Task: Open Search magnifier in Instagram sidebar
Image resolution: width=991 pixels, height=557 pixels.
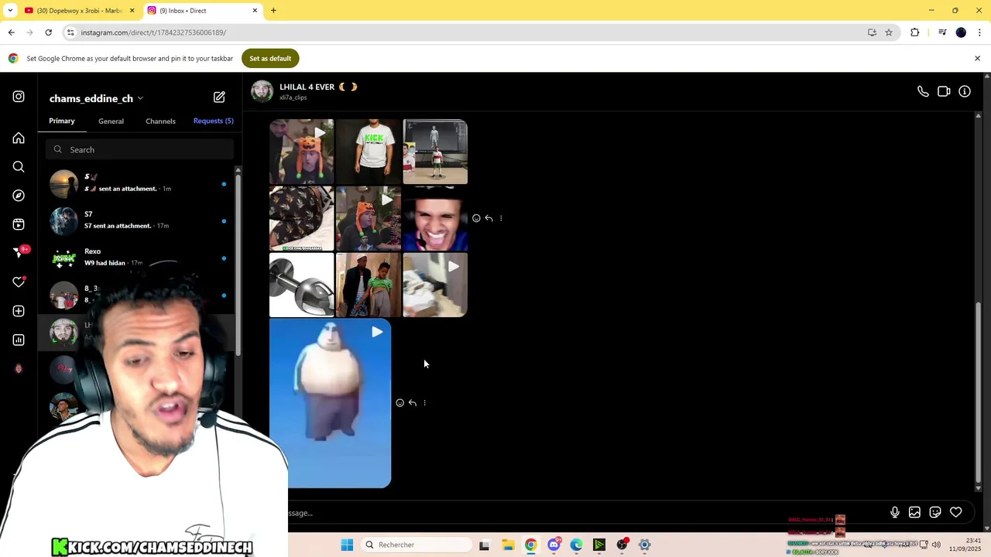Action: pyautogui.click(x=19, y=166)
